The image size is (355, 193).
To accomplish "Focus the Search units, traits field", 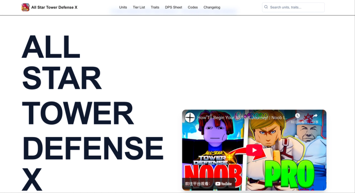I will point(293,7).
